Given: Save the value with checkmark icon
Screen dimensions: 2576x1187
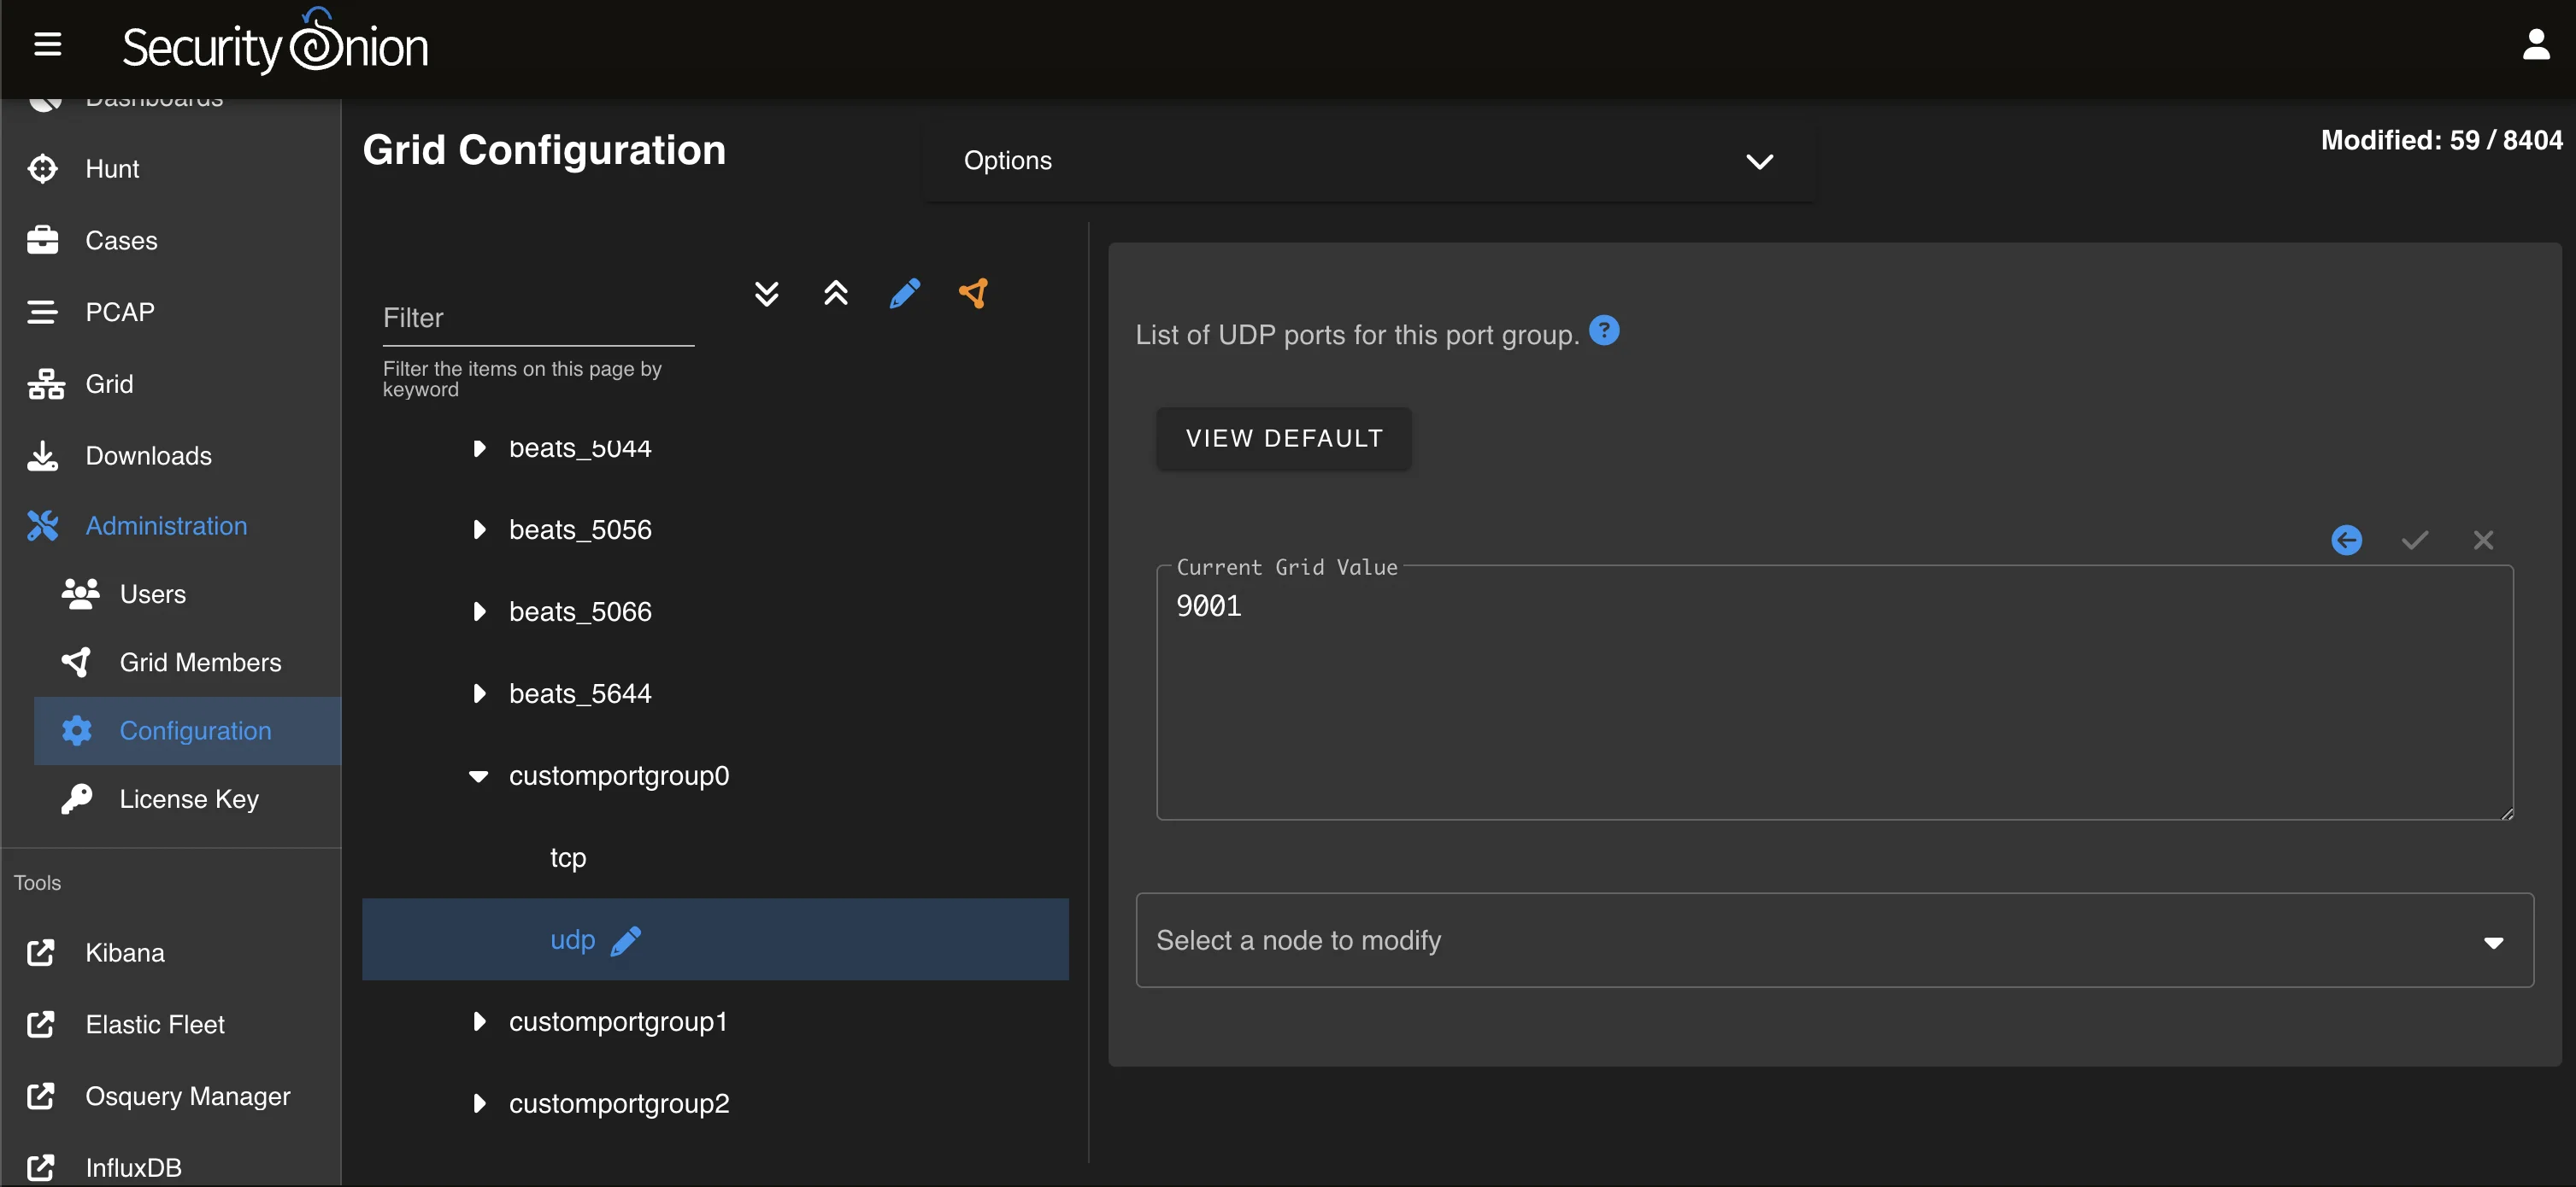Looking at the screenshot, I should tap(2414, 541).
